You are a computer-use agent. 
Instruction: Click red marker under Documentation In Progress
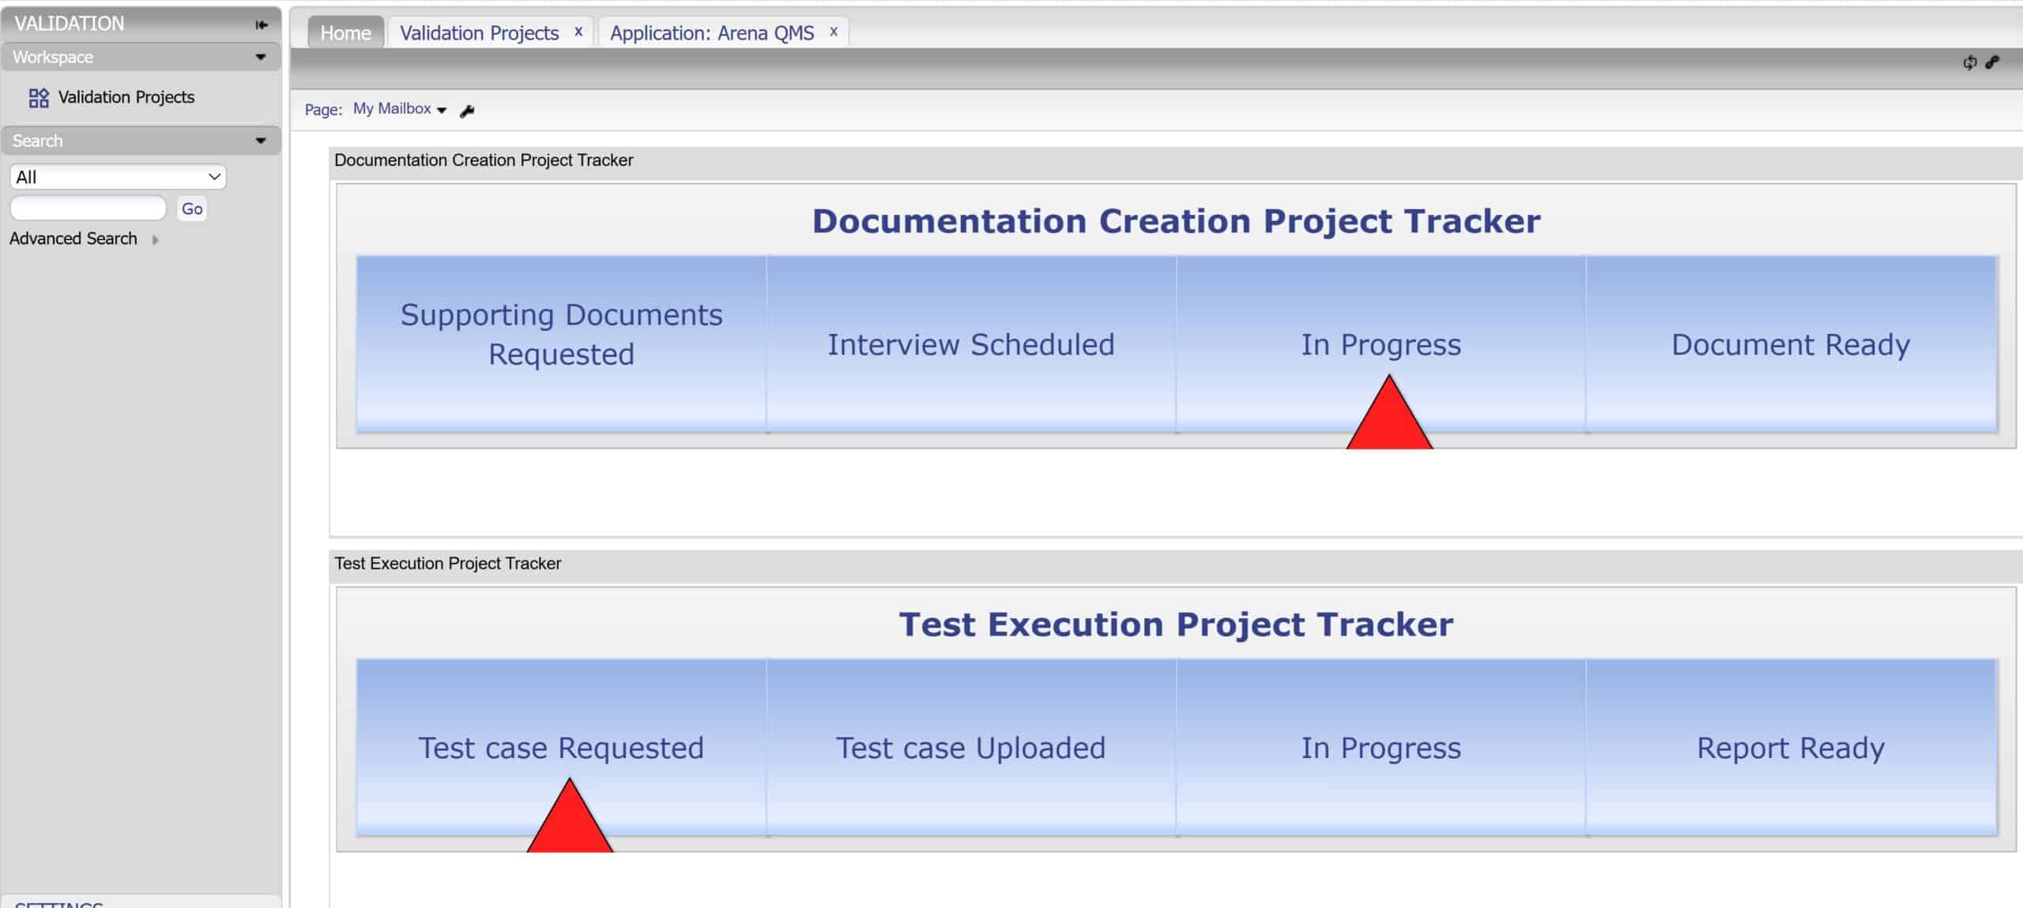[1389, 418]
